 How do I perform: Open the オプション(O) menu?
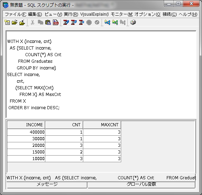click(148, 14)
